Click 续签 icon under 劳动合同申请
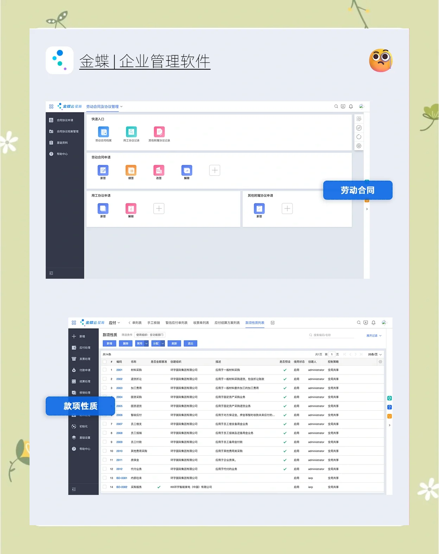 [x=131, y=170]
